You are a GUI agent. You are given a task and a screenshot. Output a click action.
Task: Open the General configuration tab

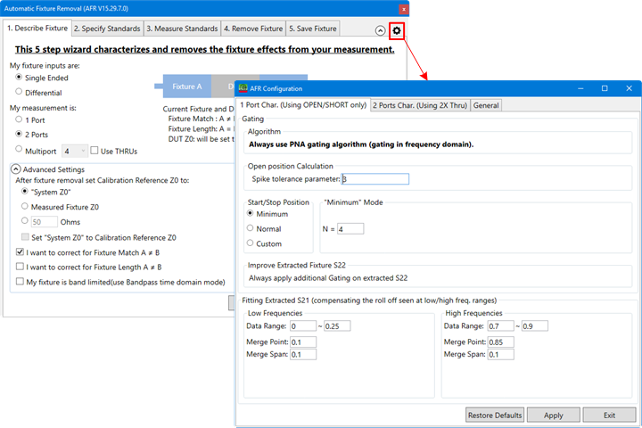pyautogui.click(x=486, y=105)
